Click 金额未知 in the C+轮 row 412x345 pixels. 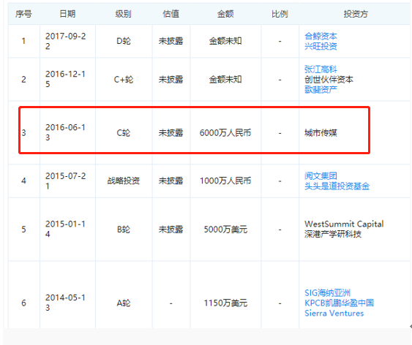coord(225,79)
